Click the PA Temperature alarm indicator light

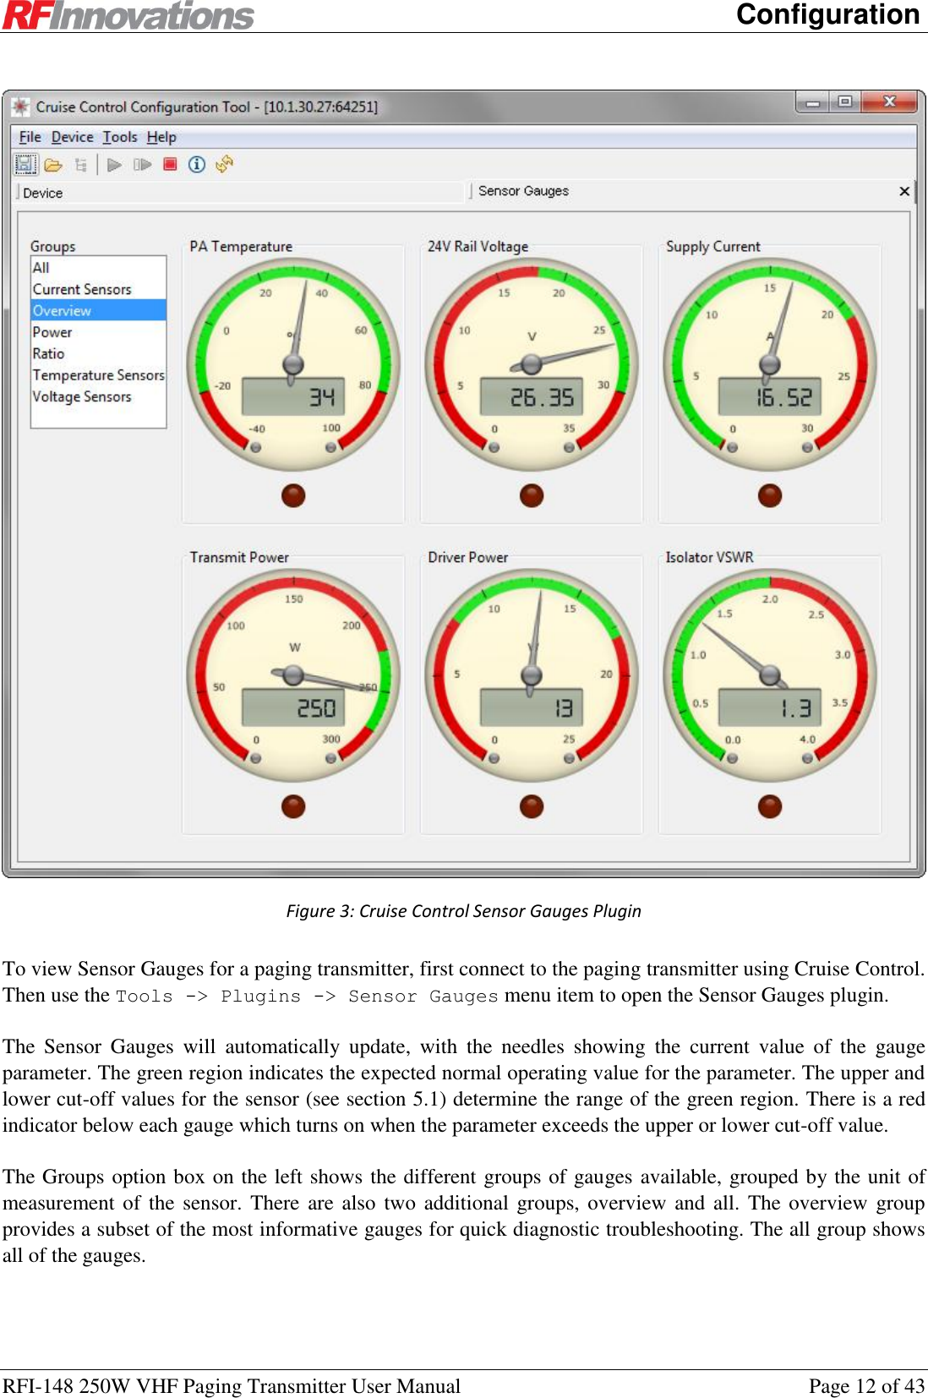tap(293, 495)
